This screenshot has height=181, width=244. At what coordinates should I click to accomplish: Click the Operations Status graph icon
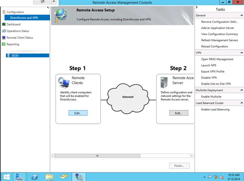click(4, 31)
